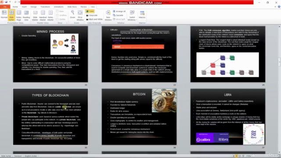Redo the last action
The height and width of the screenshot is (158, 281).
pos(15,2)
